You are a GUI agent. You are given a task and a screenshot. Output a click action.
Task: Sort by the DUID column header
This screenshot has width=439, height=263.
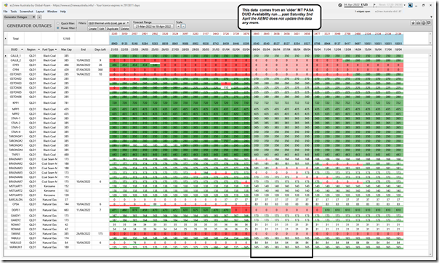15,49
